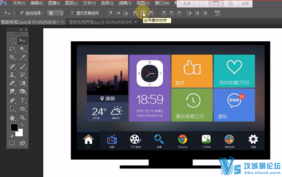The height and width of the screenshot is (177, 282).
Task: Select the Eraser tool
Action: tap(12, 83)
